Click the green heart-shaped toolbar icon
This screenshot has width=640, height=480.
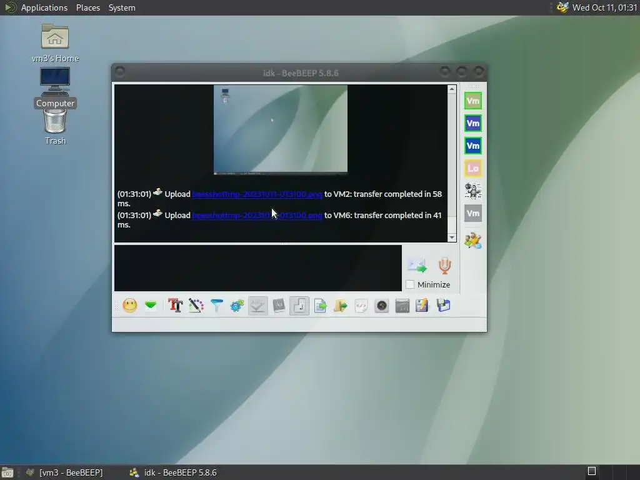click(151, 305)
